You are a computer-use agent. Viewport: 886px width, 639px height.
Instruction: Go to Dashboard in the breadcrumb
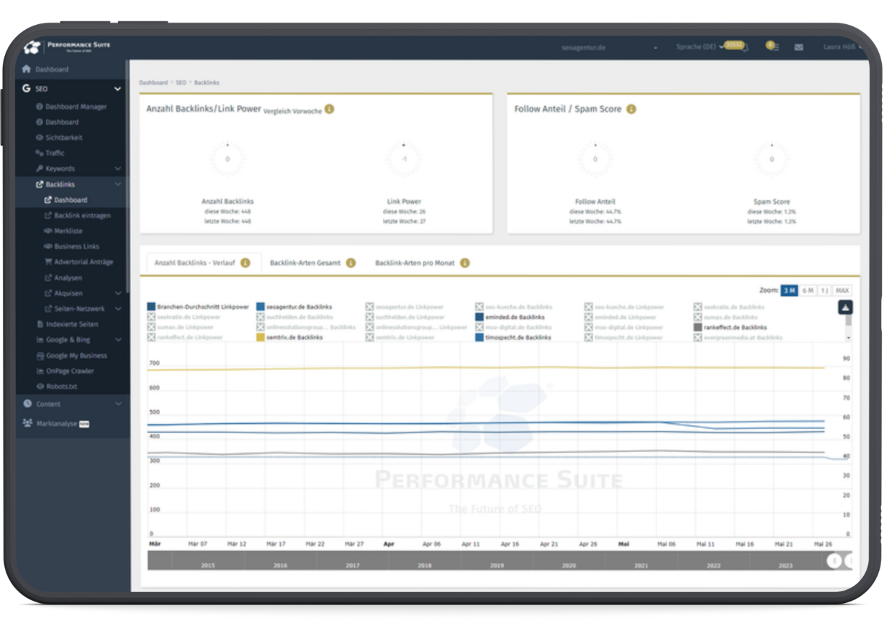click(x=153, y=82)
